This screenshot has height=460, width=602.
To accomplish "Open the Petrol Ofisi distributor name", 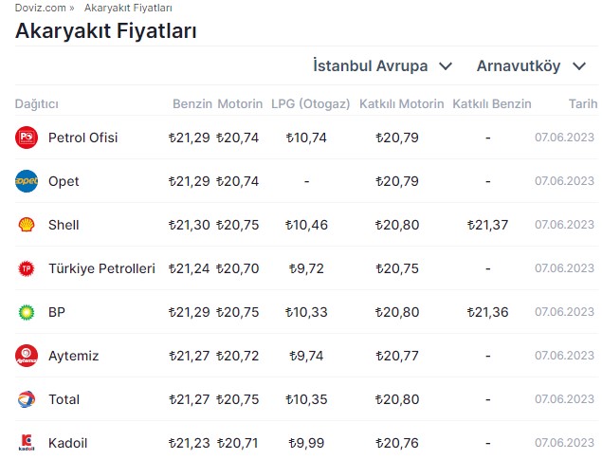I will [x=82, y=138].
